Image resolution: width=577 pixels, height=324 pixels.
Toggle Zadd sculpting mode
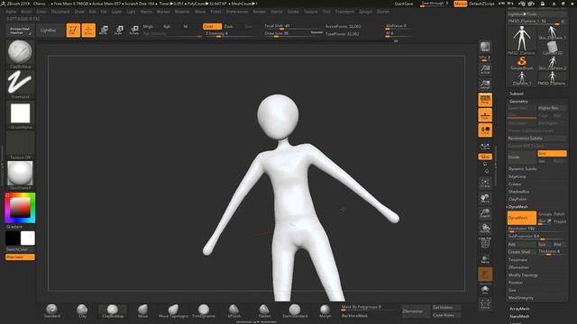pos(212,26)
